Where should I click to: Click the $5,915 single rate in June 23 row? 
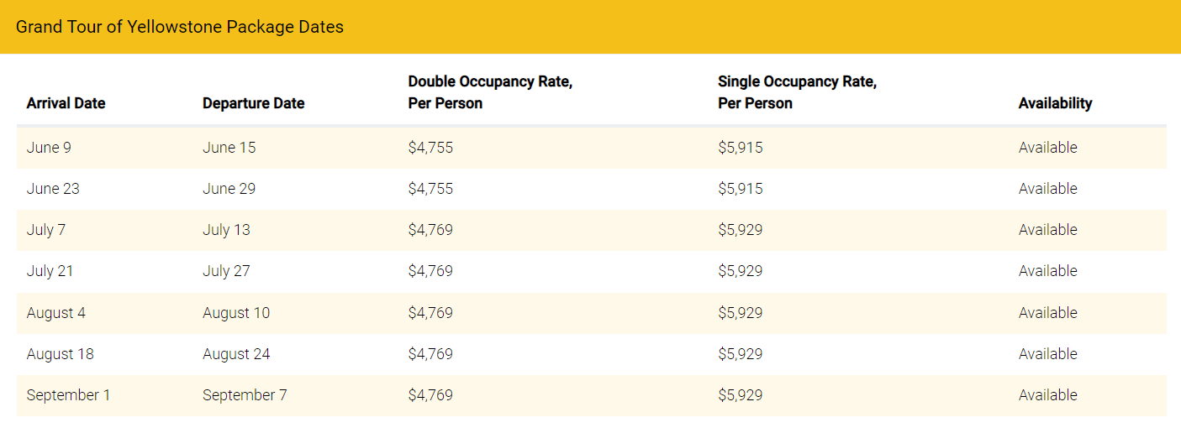pos(741,189)
